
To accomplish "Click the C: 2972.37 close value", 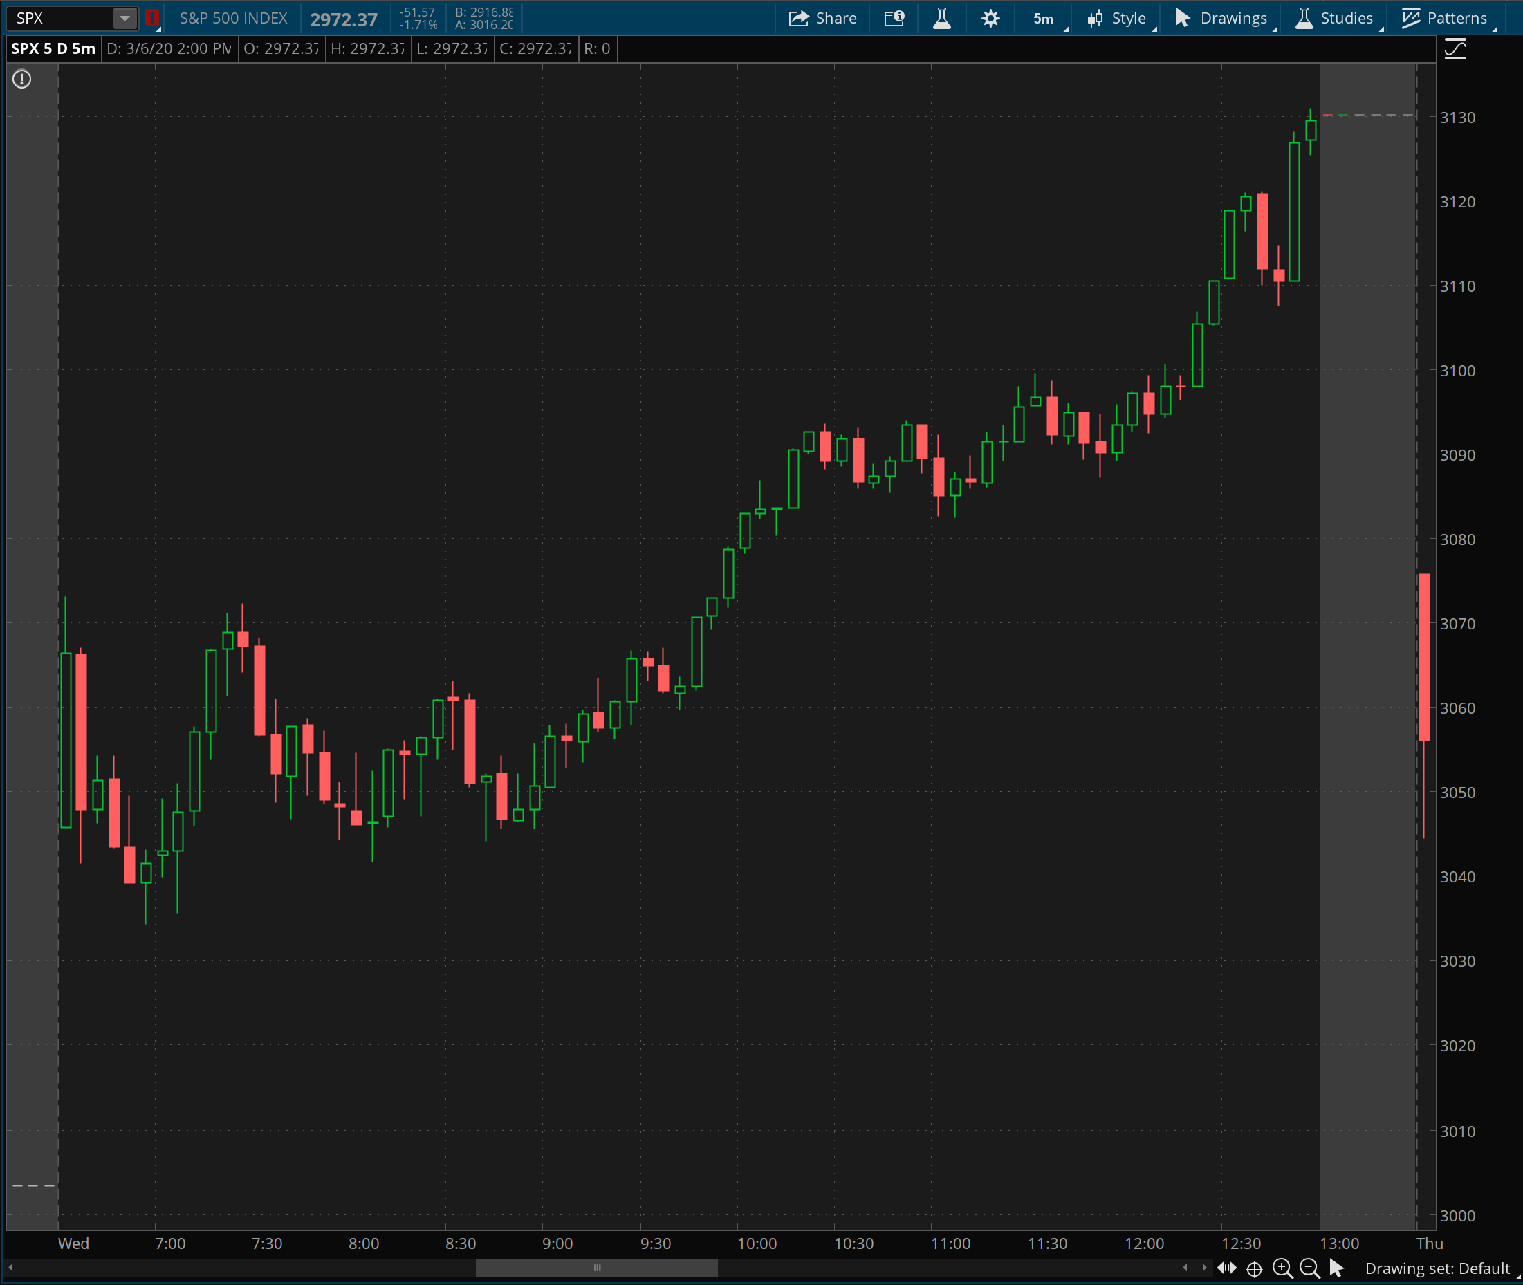I will [x=536, y=49].
